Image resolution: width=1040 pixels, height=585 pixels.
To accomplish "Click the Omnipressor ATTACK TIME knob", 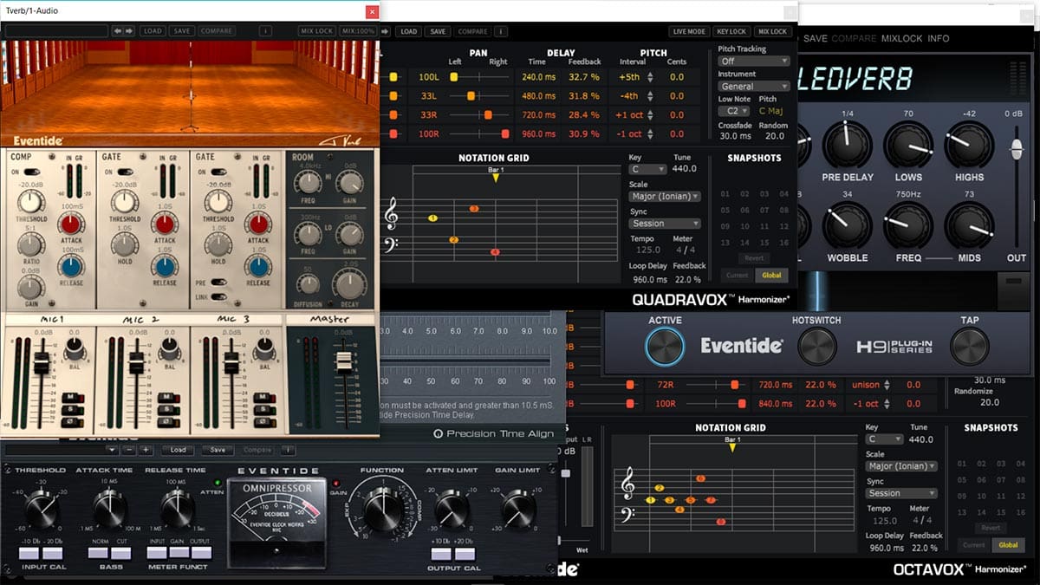I will pyautogui.click(x=110, y=509).
